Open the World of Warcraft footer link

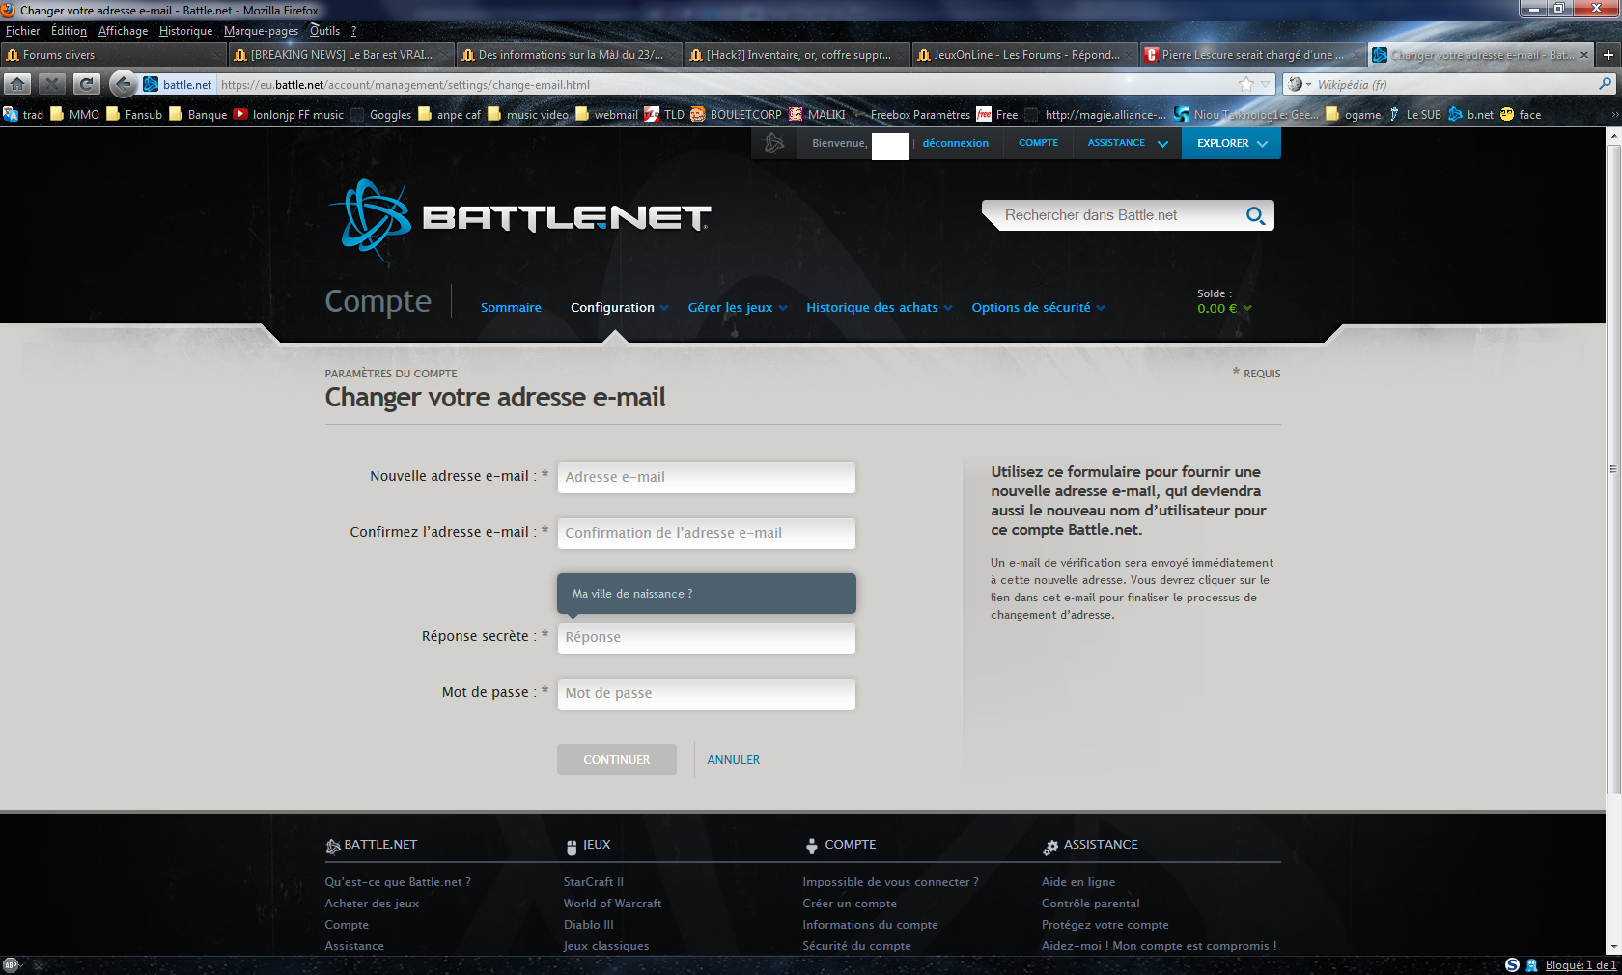coord(612,904)
